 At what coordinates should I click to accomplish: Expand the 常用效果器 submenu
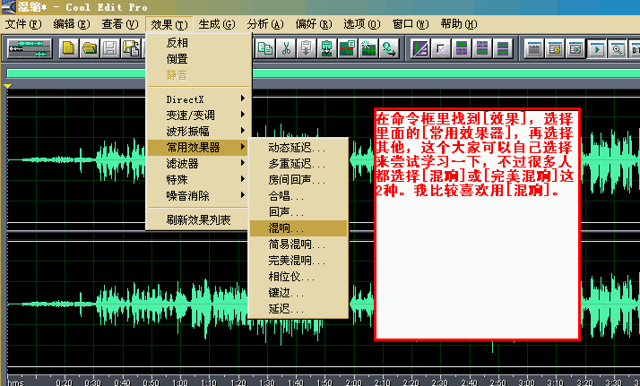[198, 147]
